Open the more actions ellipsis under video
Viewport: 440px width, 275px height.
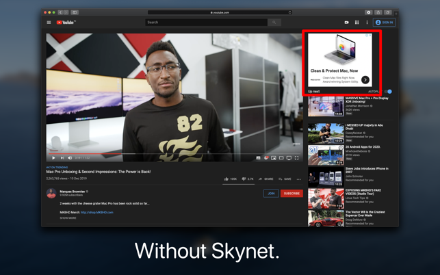(x=299, y=179)
